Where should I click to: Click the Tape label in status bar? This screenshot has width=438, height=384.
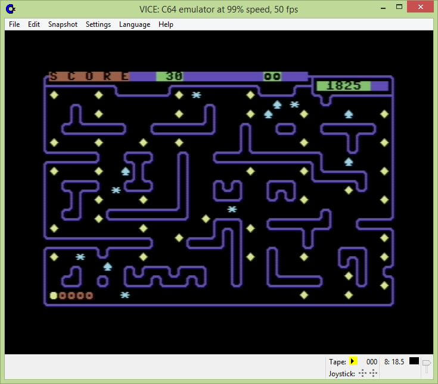pyautogui.click(x=337, y=362)
